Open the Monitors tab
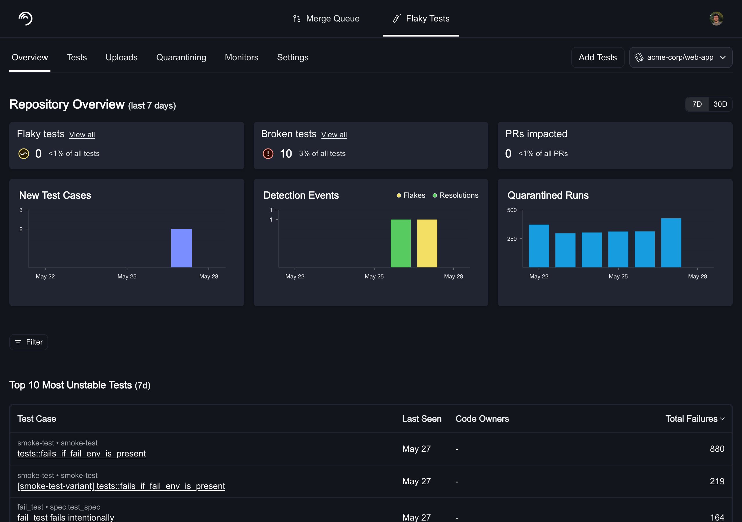This screenshot has height=522, width=742. 241,58
